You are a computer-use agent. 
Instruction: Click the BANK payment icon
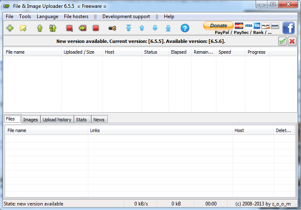[x=275, y=26]
